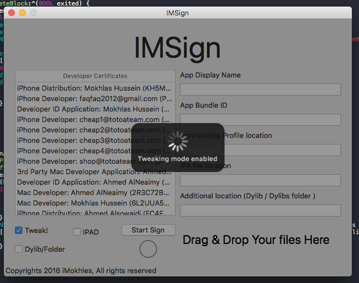The width and height of the screenshot is (359, 283).
Task: Select iPhone Developer: cheap2@totoateam.com certificate
Action: [x=96, y=130]
